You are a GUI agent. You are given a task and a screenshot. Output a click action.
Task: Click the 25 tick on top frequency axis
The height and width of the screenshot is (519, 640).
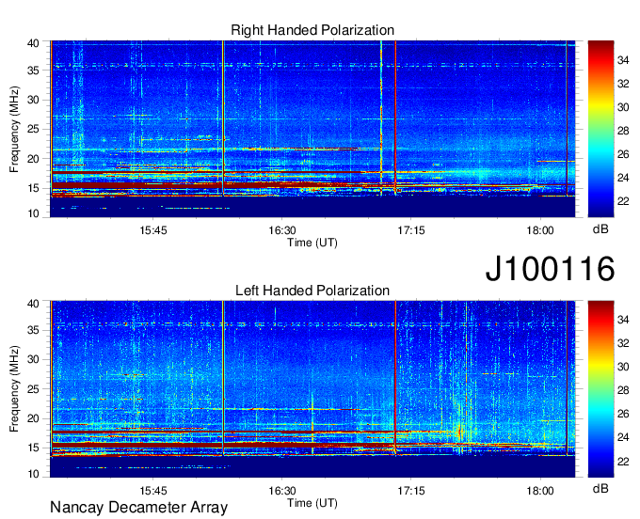tap(34, 129)
